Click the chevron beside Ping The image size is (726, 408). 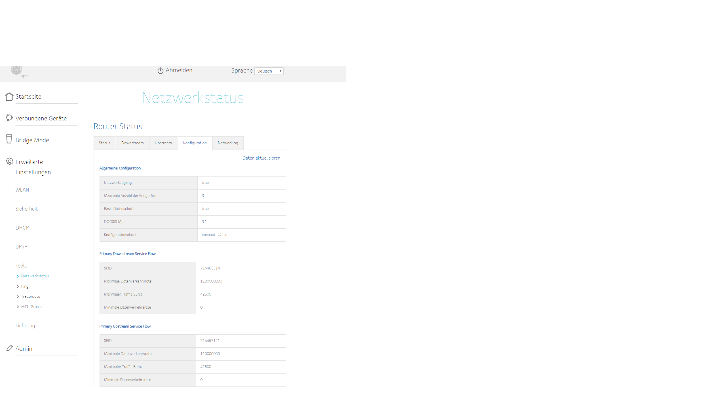[x=18, y=286]
